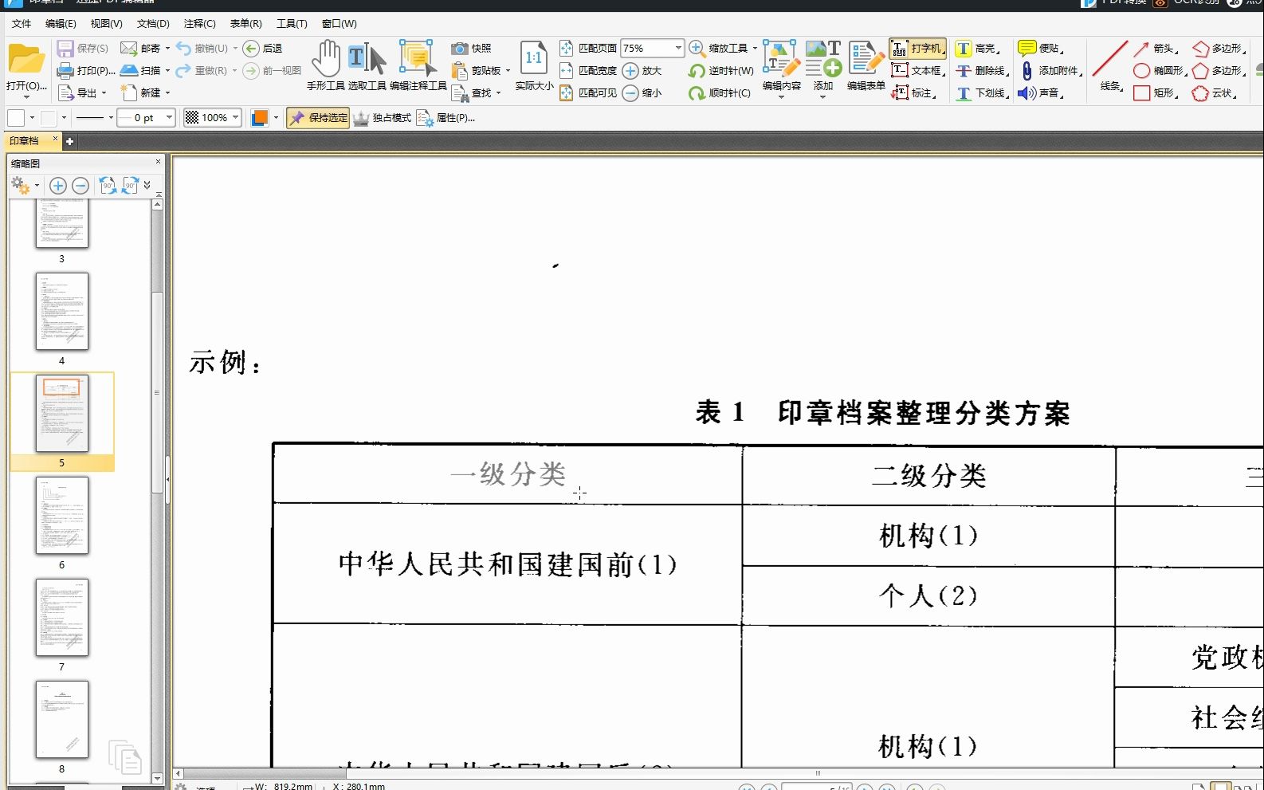Select the 高亮 highlight tool
Screen dimensions: 1264x790
pos(977,49)
